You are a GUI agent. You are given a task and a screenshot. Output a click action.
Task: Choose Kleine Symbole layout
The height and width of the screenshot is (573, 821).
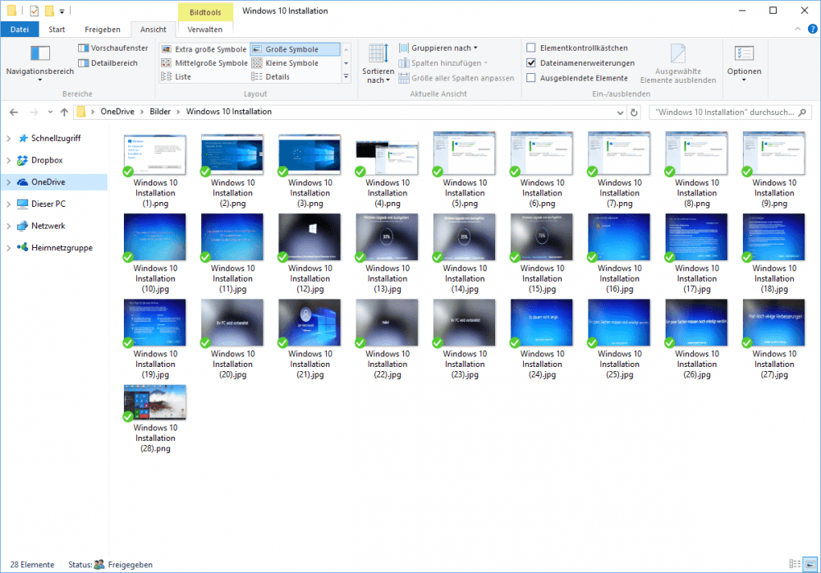pos(285,63)
